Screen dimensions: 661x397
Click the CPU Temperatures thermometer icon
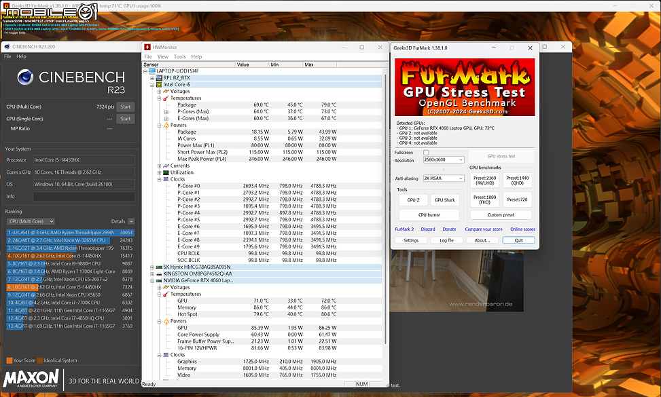click(166, 98)
